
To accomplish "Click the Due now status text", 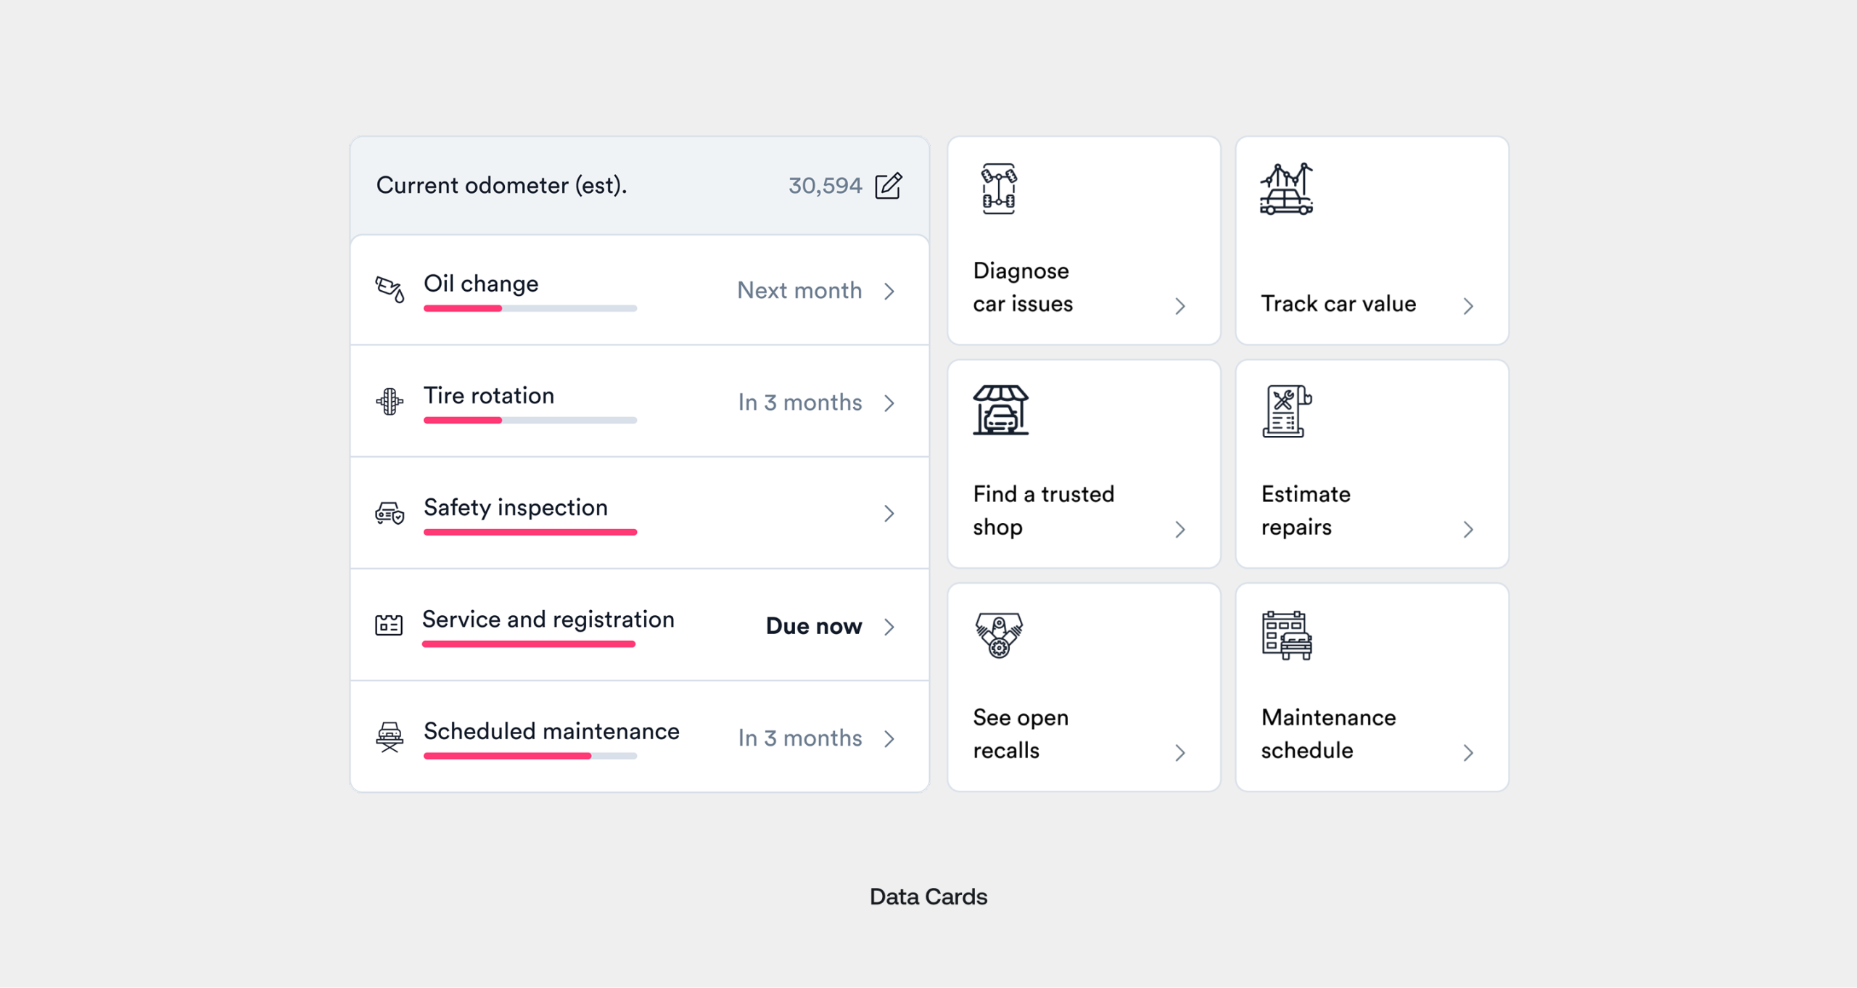I will (814, 625).
